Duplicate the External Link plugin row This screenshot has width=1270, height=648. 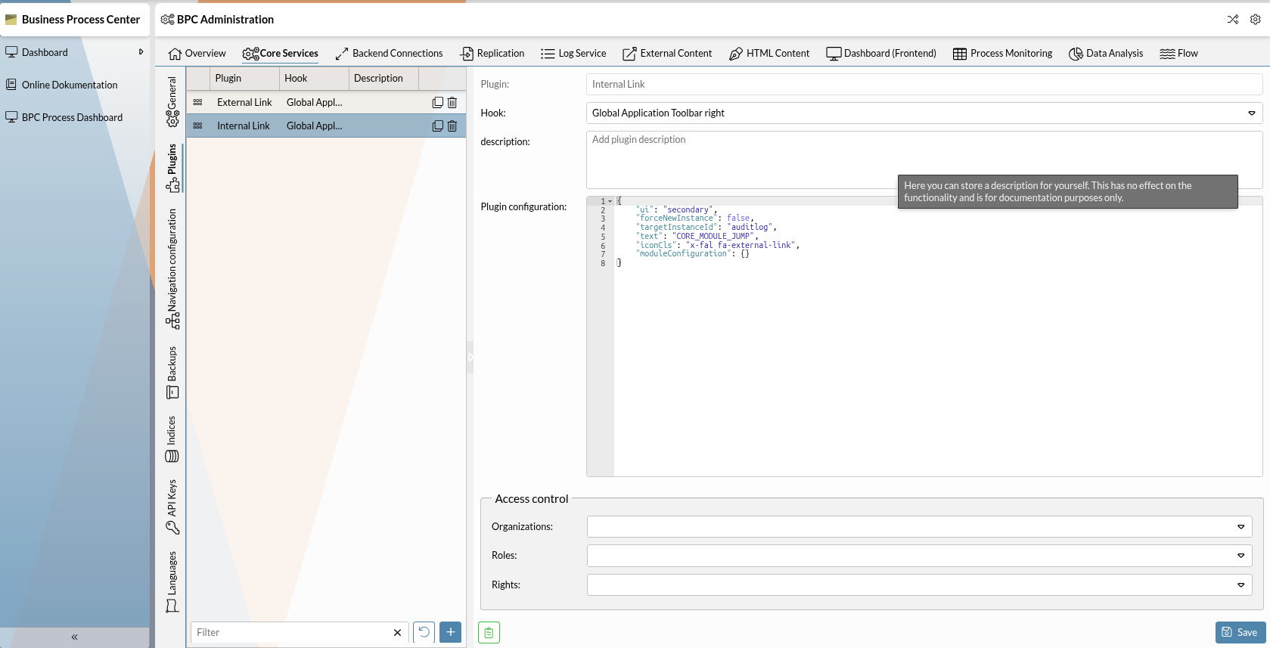437,102
